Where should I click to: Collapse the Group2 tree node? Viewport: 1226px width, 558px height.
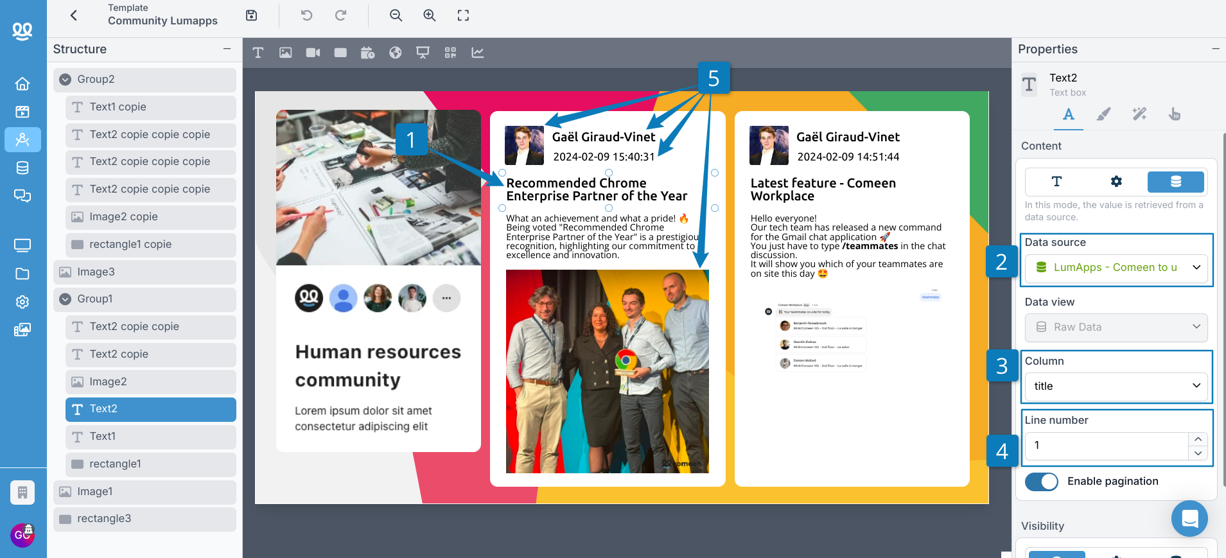pyautogui.click(x=66, y=80)
